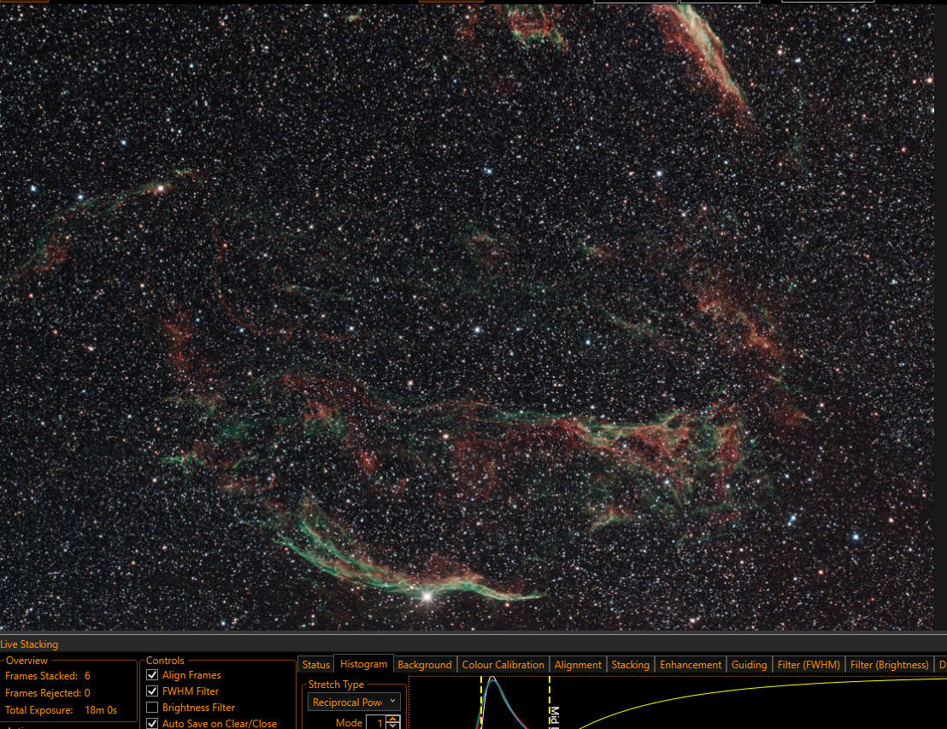Uncheck the Align Frames checkbox
The image size is (947, 729).
tap(152, 674)
